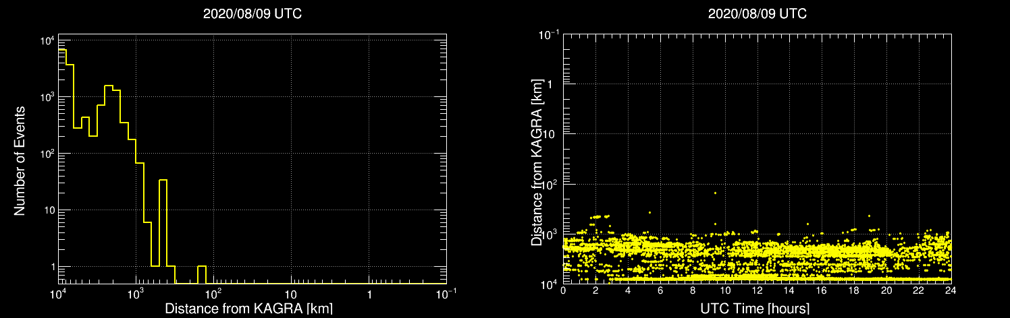Click the 10^3 tick on the histogram's x-axis

coord(136,292)
